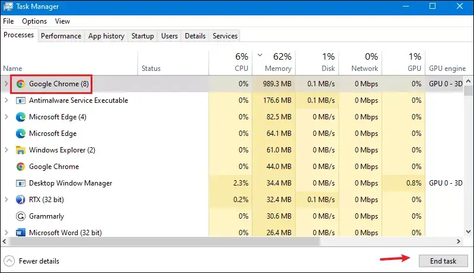The height and width of the screenshot is (273, 474).
Task: Expand the Microsoft Word (32 bit) process
Action: point(6,233)
